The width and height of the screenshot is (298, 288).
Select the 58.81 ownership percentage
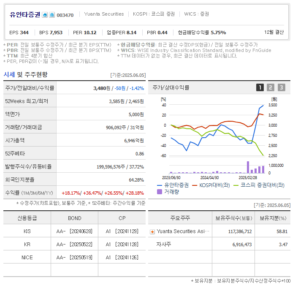(282, 231)
